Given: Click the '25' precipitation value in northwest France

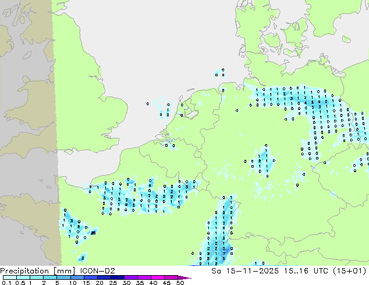Looking at the screenshot, I should point(93,233).
